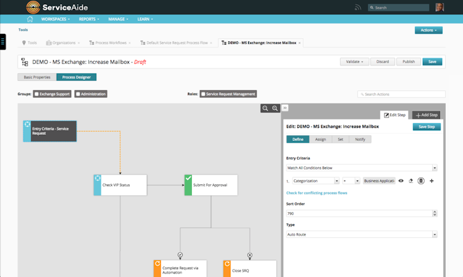Select the Complete Request via Automation step

click(x=180, y=269)
